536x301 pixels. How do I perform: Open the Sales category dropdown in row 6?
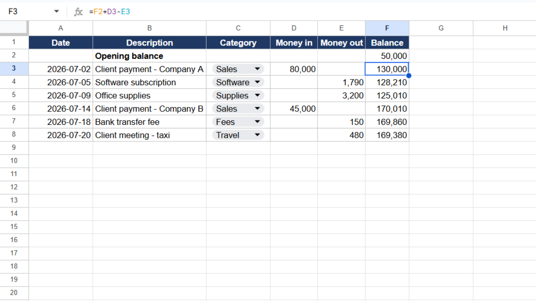(257, 109)
